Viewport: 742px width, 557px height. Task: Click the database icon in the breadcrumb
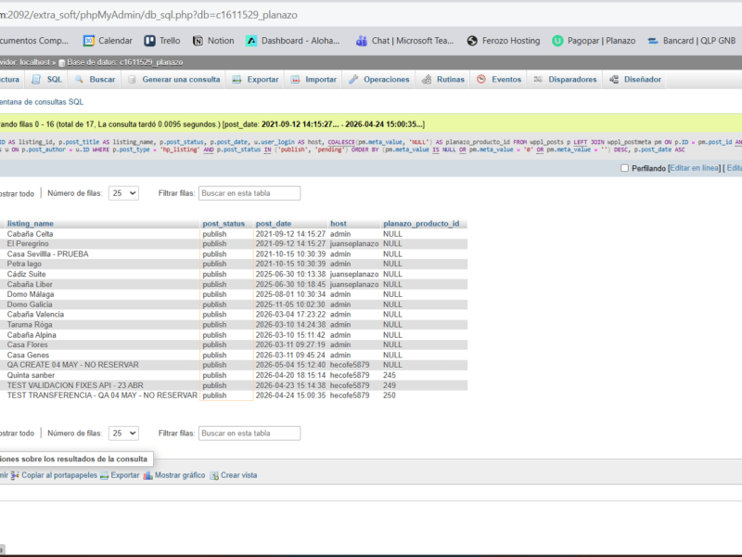[x=61, y=62]
